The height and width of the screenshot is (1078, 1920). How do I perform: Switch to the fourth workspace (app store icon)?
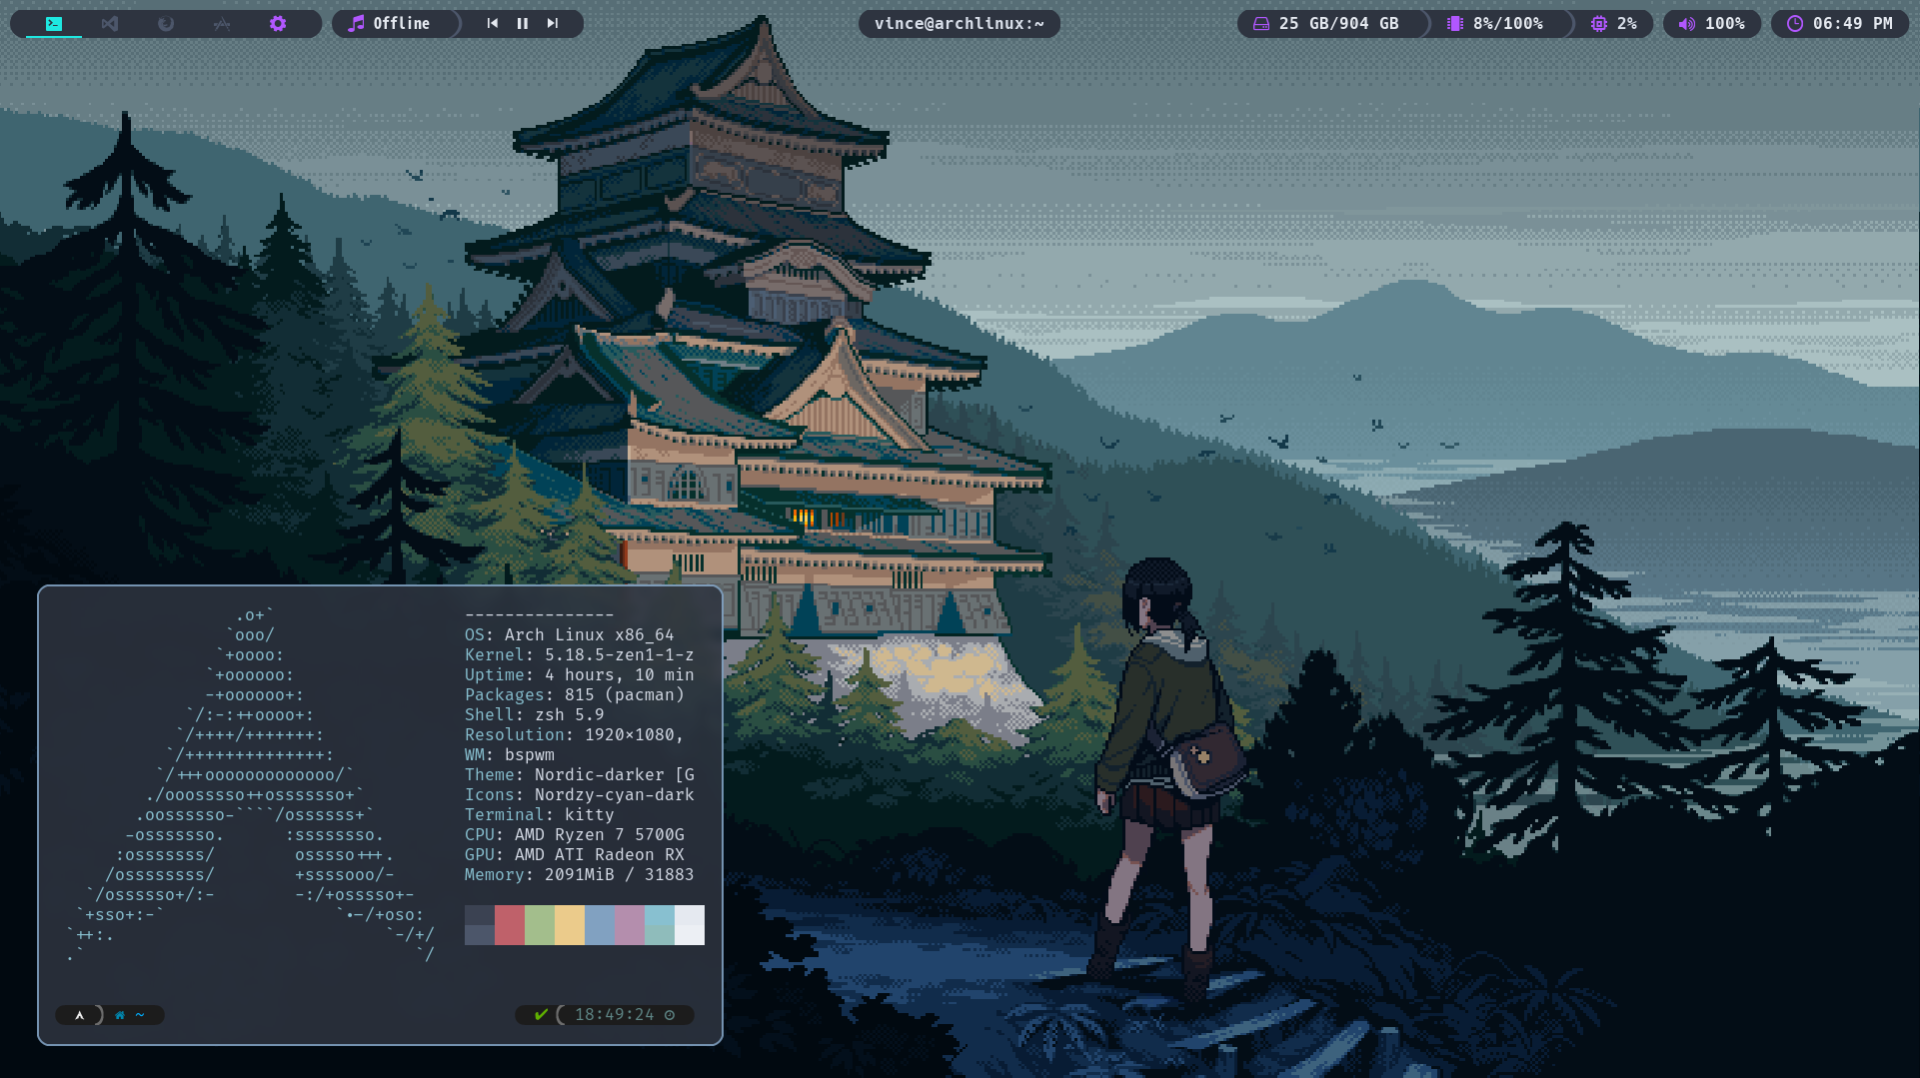tap(222, 23)
